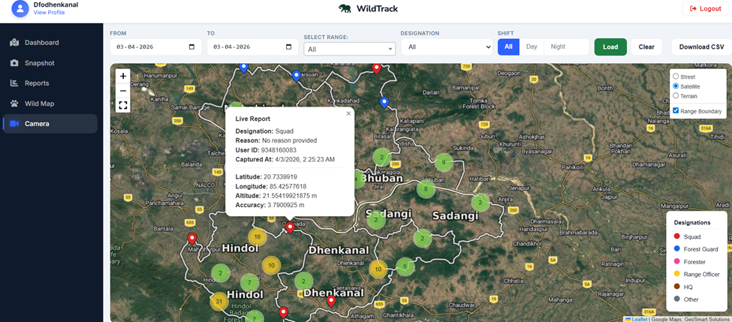This screenshot has width=732, height=322.
Task: Close the Live Report popup
Action: [x=348, y=113]
